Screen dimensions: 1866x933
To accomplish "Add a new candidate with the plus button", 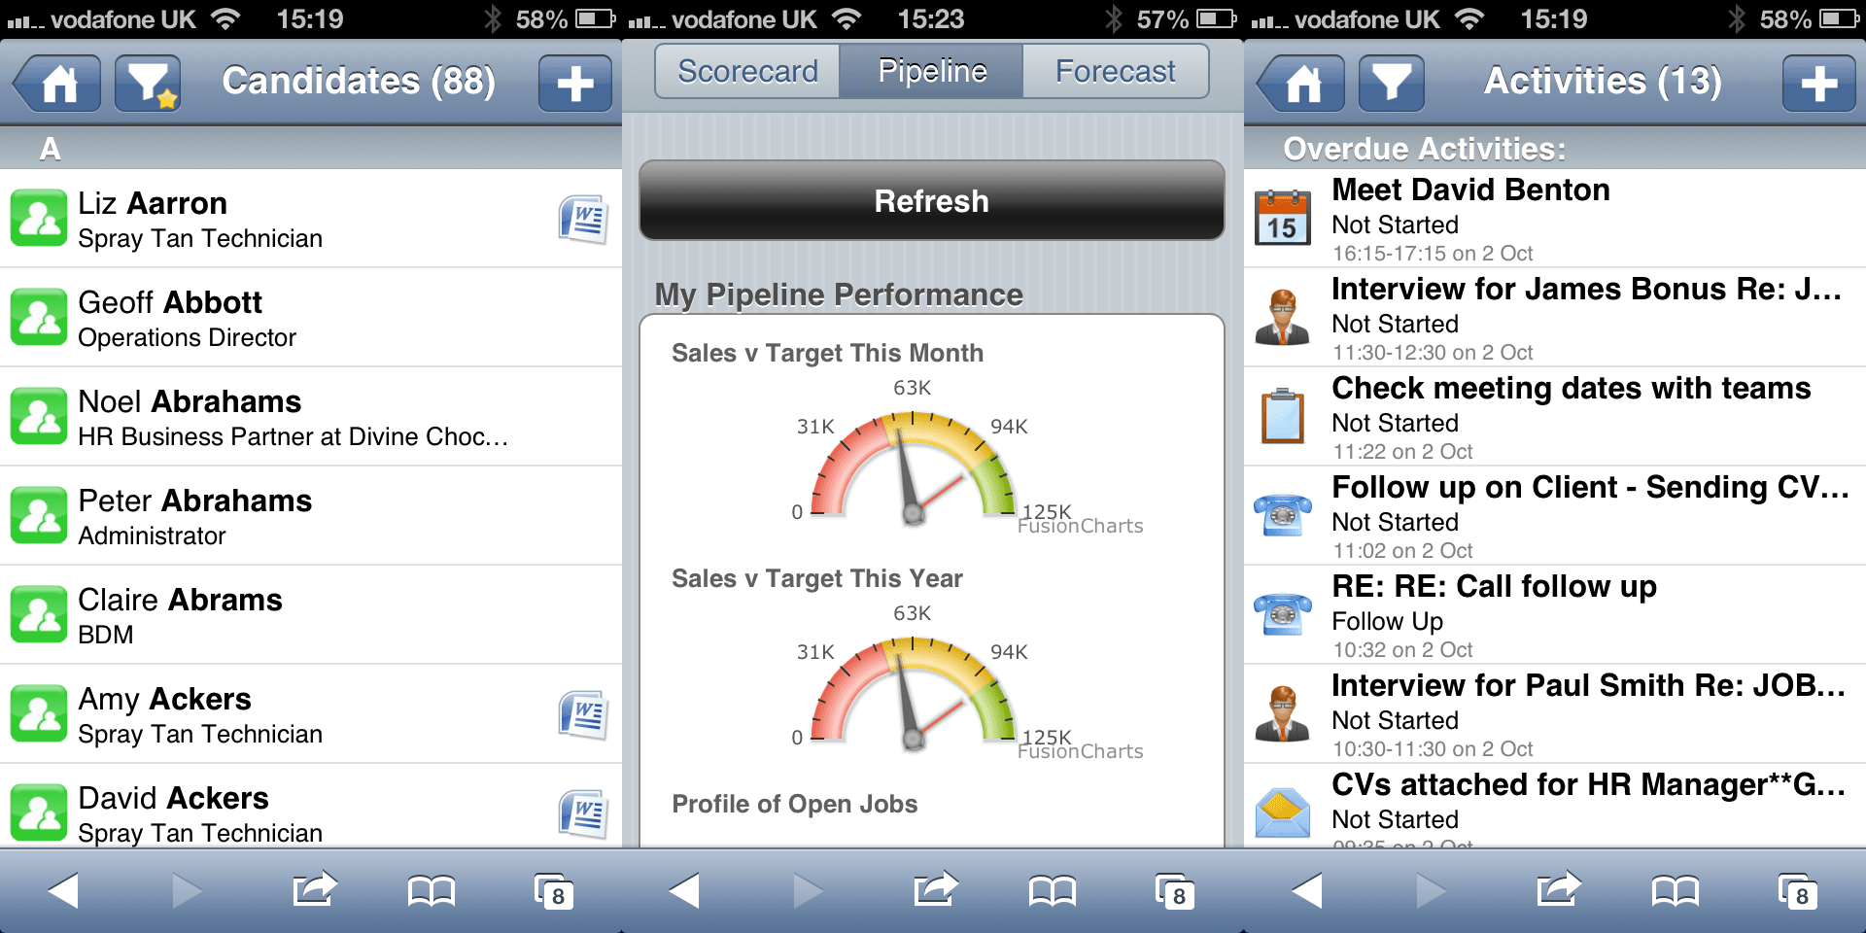I will pos(574,83).
